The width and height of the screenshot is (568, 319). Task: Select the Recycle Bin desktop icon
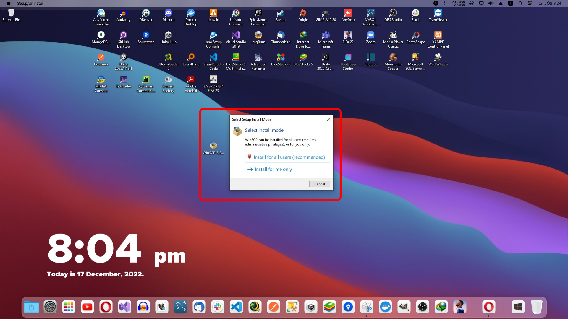11,15
